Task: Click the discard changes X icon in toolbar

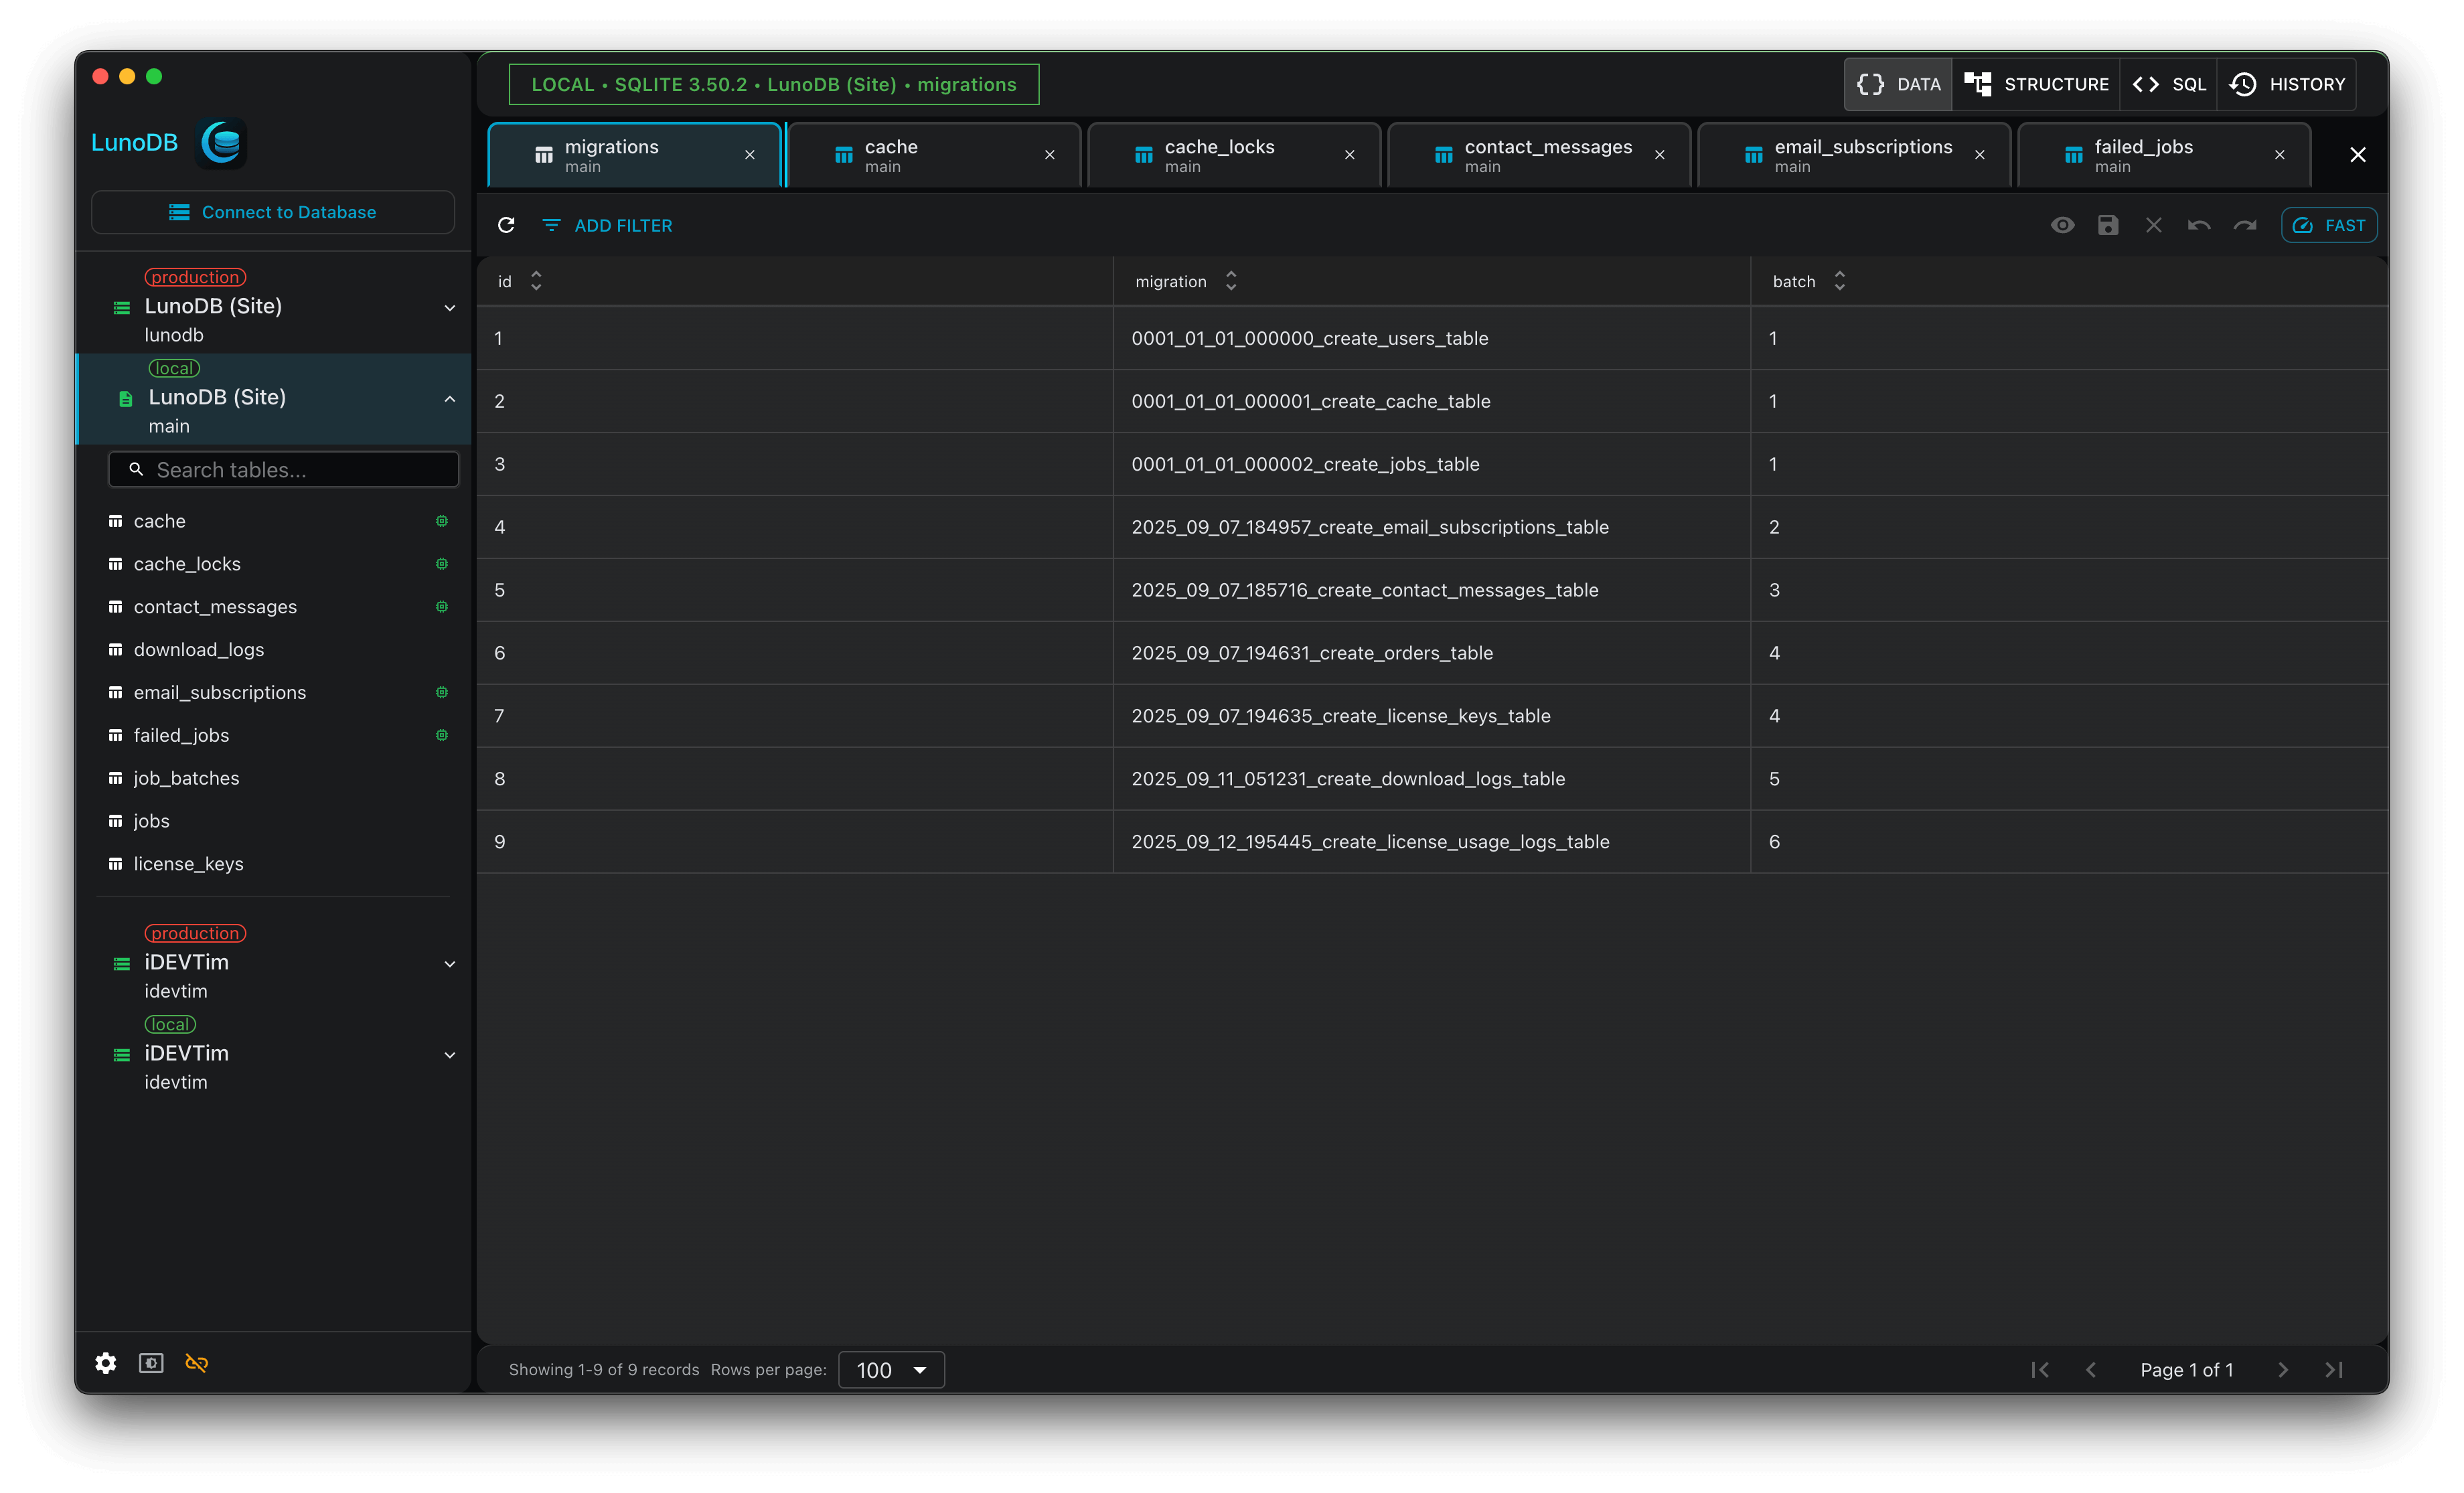Action: [2154, 225]
